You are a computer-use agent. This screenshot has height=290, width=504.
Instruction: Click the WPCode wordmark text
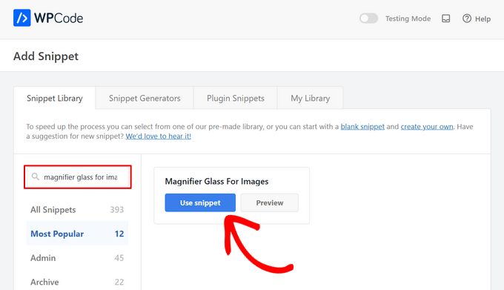click(x=59, y=19)
